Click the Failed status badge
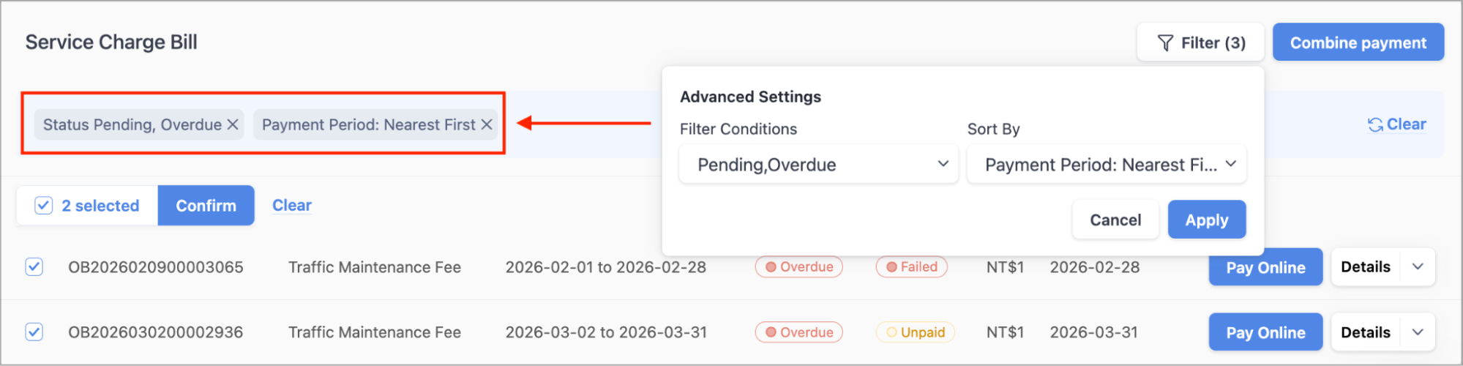 point(911,267)
